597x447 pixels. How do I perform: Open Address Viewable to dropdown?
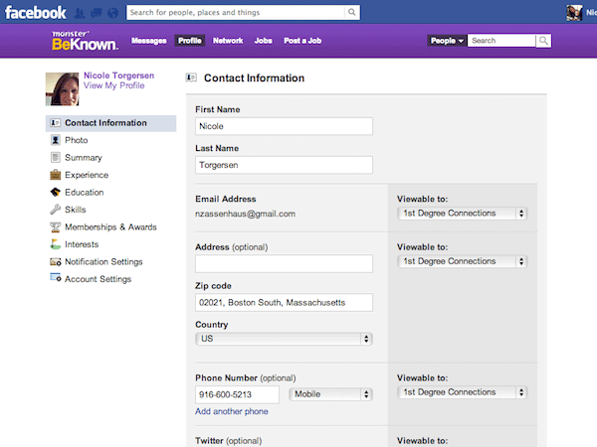[x=463, y=261]
